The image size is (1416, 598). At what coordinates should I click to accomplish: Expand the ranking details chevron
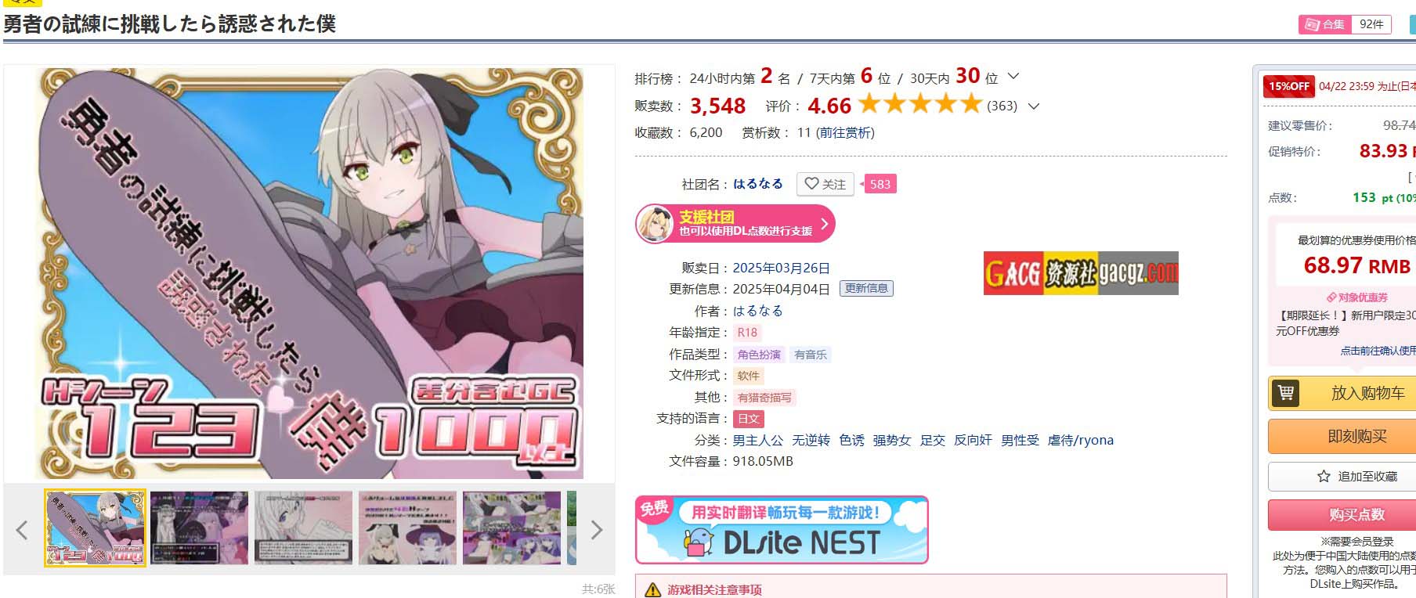[x=1013, y=77]
